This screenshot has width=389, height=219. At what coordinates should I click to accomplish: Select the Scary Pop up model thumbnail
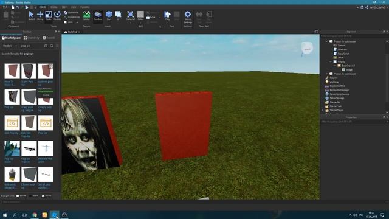(29, 71)
